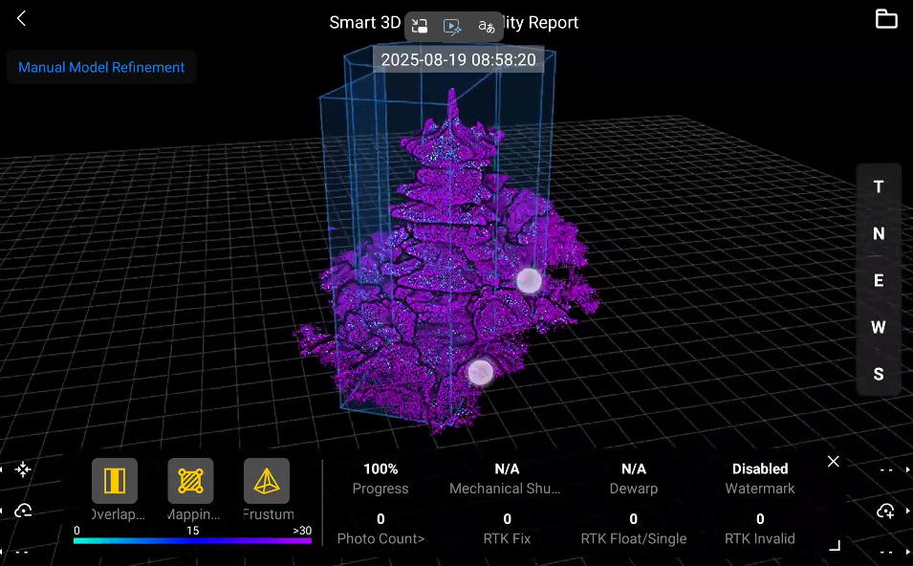Click the back arrow to exit the report
Viewport: 913px width, 566px height.
click(x=19, y=17)
